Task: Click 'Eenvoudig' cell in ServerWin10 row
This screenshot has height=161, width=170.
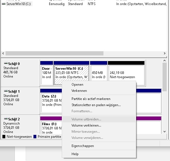Action: 57,4
